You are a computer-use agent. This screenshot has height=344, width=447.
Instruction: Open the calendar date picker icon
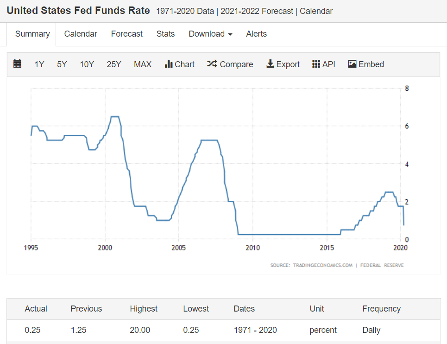[x=18, y=64]
